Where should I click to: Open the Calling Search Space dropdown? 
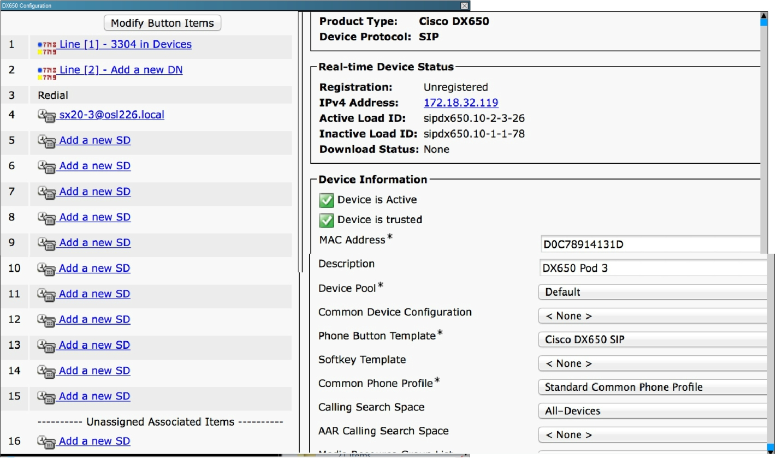pyautogui.click(x=653, y=411)
